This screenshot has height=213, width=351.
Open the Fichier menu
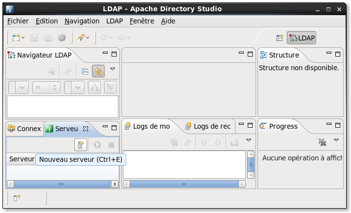tap(18, 21)
